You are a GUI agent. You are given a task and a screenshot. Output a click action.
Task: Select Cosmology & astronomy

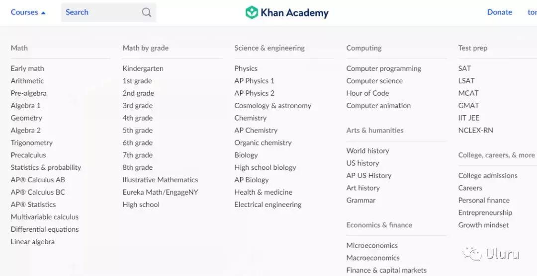[272, 106]
